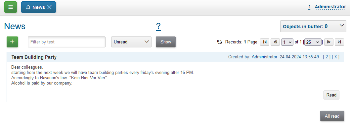This screenshot has height=125, width=350.
Task: Change the 25 records-per-page dropdown
Action: [x=313, y=42]
